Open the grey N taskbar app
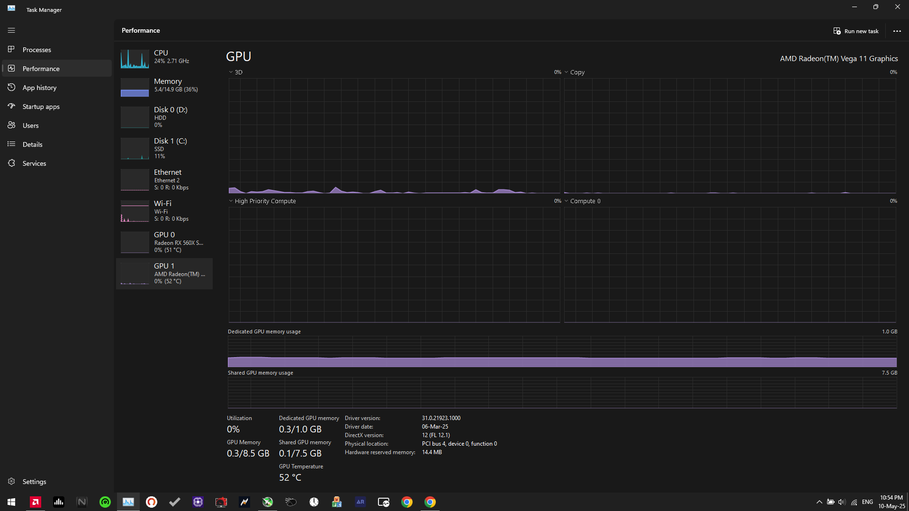 click(82, 502)
